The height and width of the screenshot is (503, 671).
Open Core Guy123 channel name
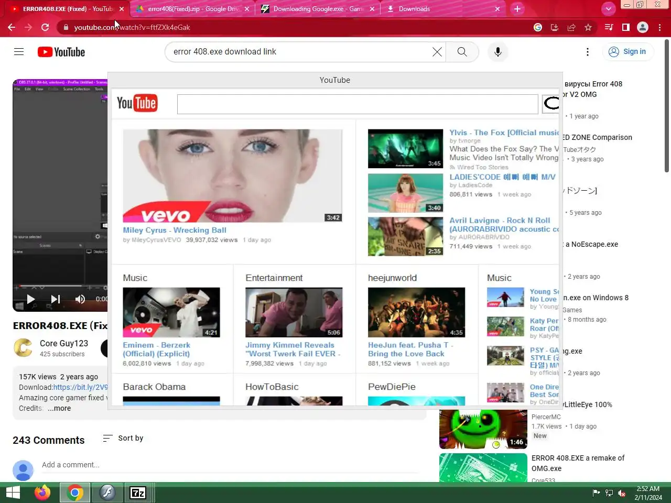pyautogui.click(x=64, y=343)
